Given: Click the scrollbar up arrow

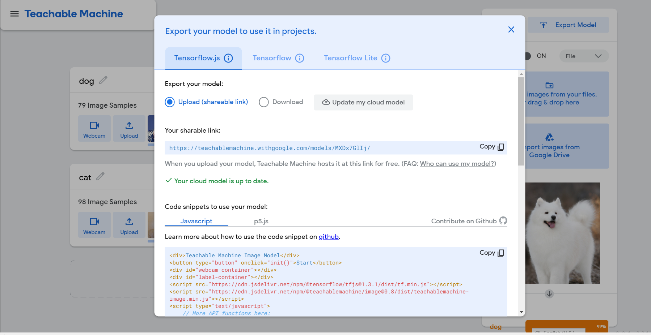Looking at the screenshot, I should pos(521,74).
